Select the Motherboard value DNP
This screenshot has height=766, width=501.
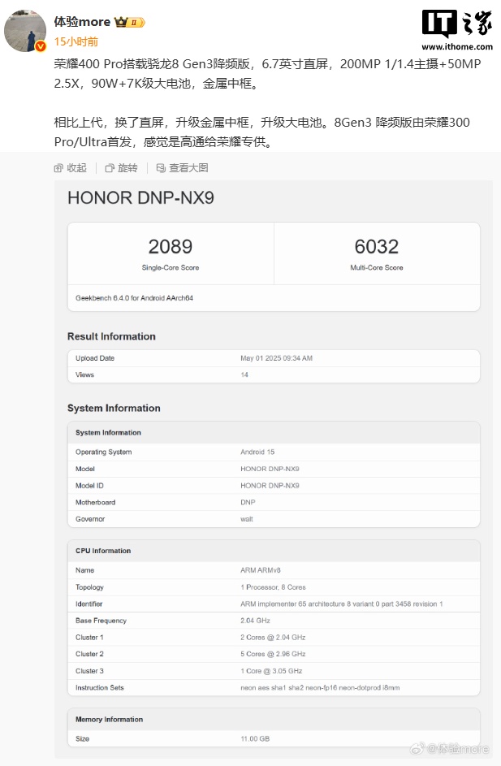pos(248,502)
